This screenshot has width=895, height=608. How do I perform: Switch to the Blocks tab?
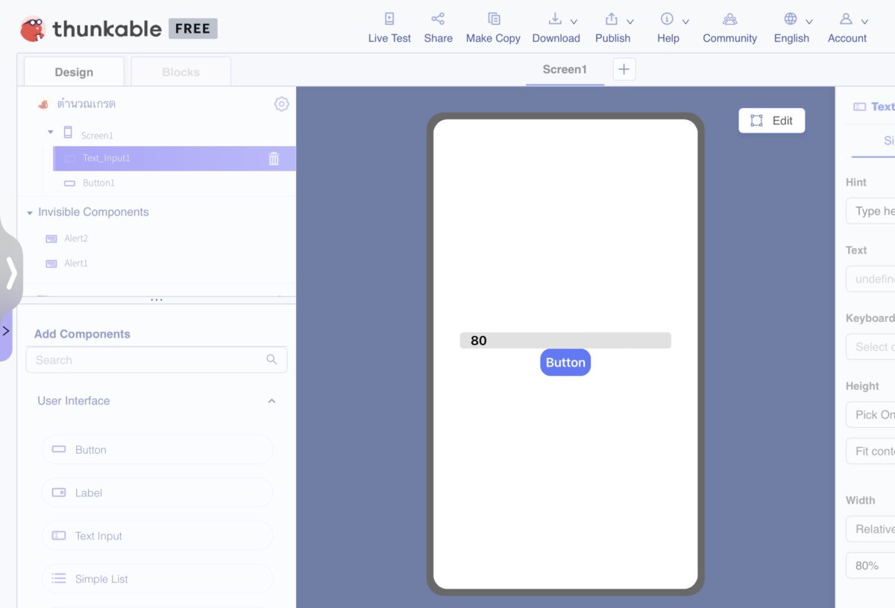pos(180,71)
